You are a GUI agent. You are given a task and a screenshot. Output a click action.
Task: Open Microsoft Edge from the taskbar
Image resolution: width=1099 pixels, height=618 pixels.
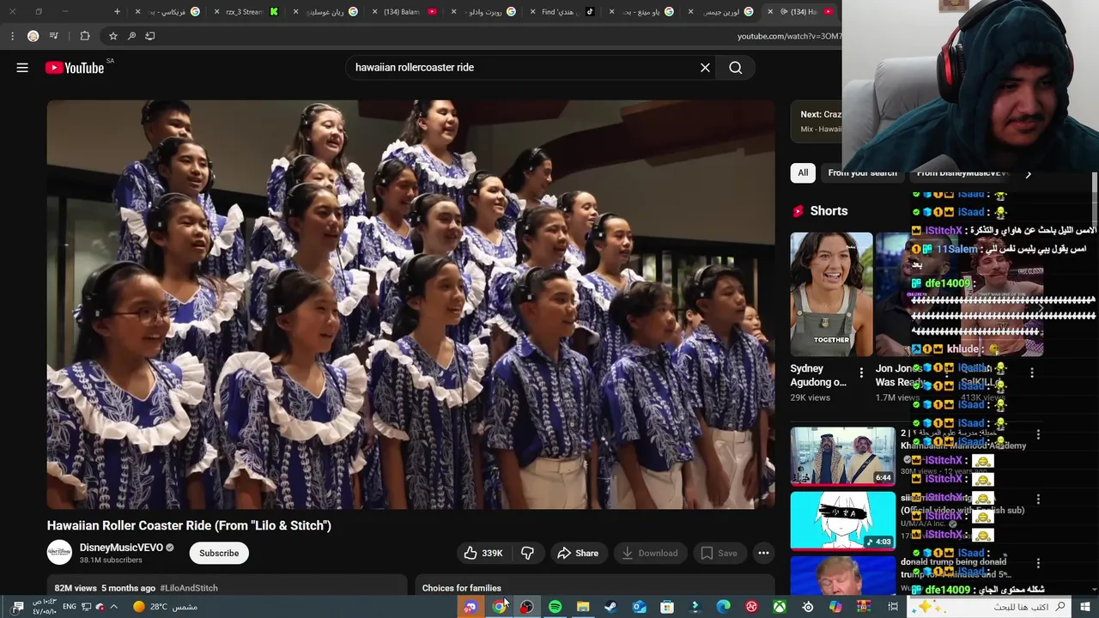[x=723, y=607]
